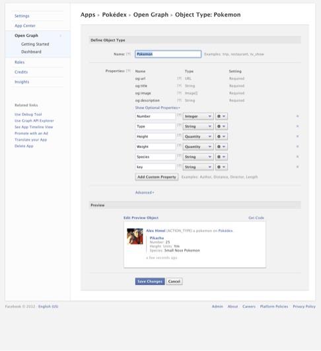Open gear settings for Weight property
Image resolution: width=321 pixels, height=351 pixels.
[221, 147]
